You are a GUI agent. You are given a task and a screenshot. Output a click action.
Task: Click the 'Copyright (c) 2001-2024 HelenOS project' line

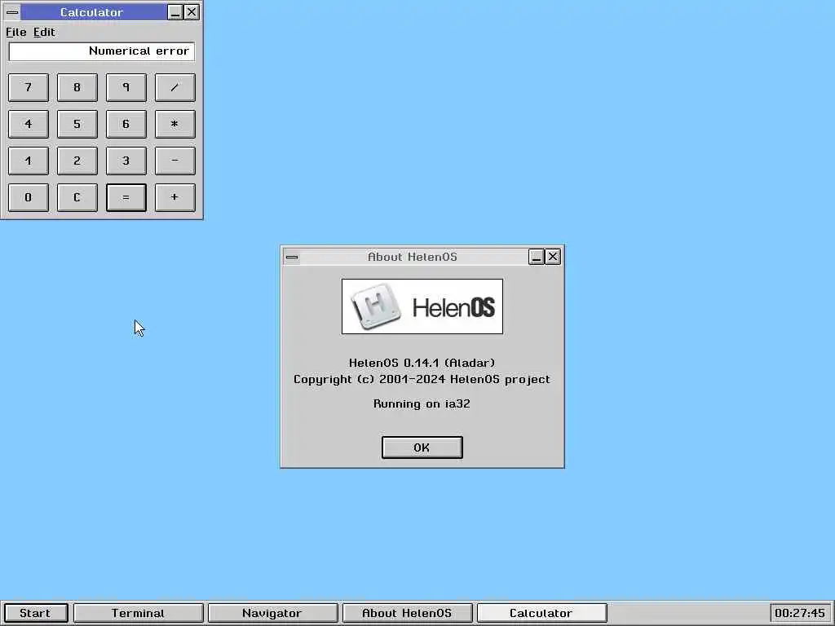coord(422,380)
